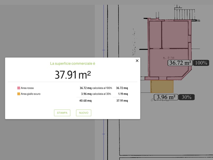Screen dimensions: 213x160
Task: Select the orange shaded balcony area
Action: [162, 86]
